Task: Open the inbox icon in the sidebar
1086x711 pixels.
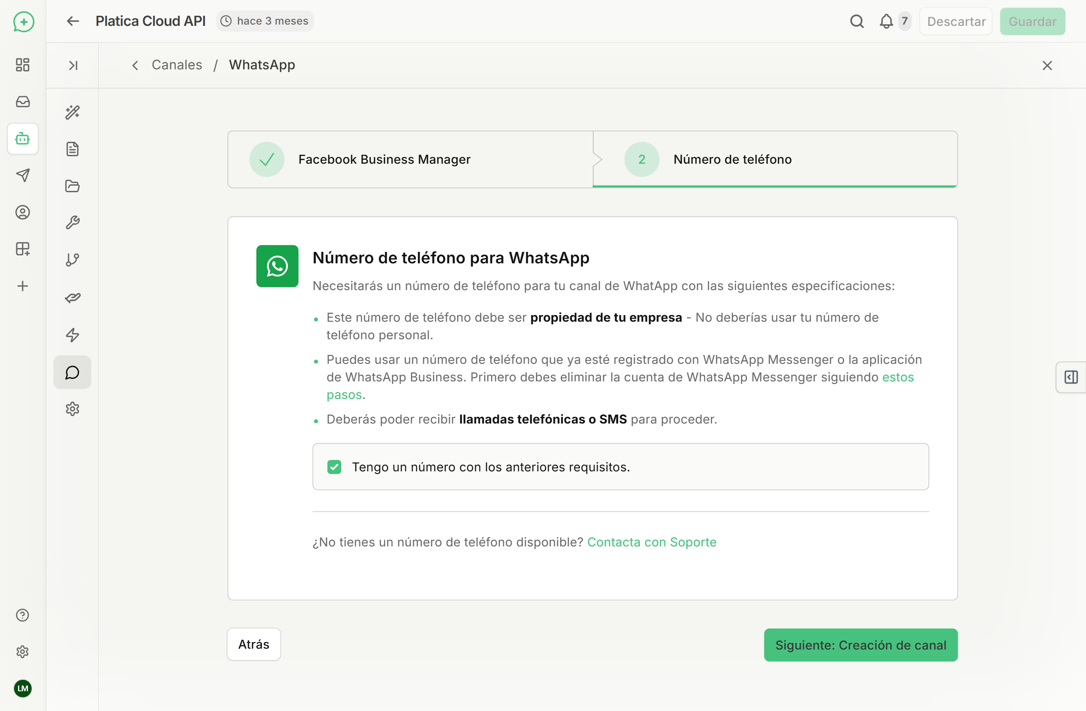Action: point(22,102)
